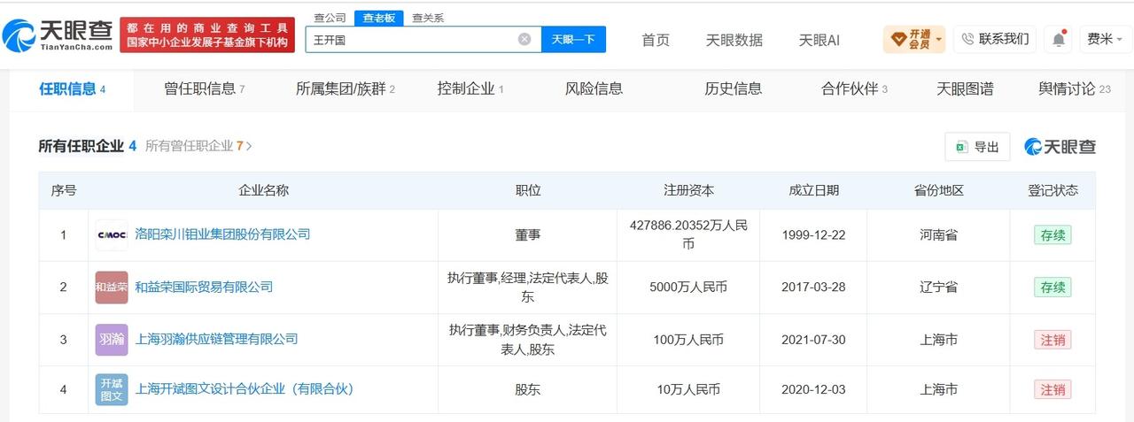Screen dimensions: 1134x422
Task: Click the 注销 status tag for 上海开斌图文
Action: (1052, 389)
